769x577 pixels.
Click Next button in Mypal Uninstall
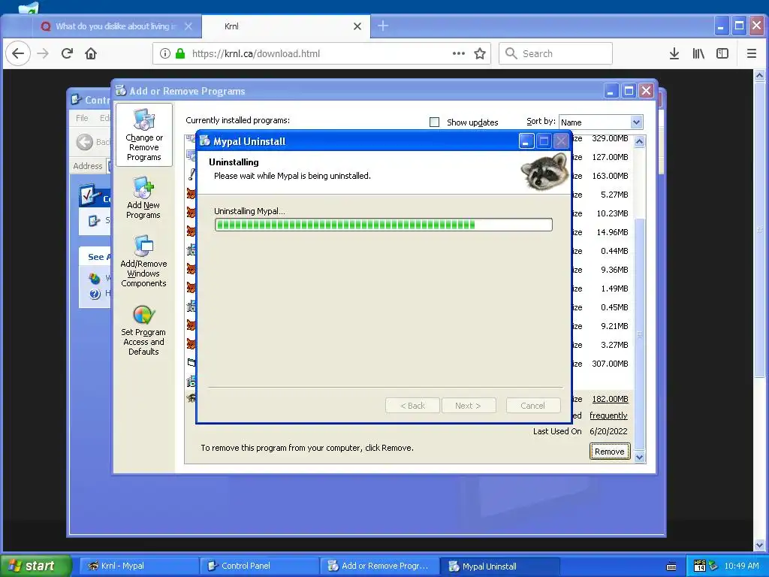pyautogui.click(x=469, y=406)
